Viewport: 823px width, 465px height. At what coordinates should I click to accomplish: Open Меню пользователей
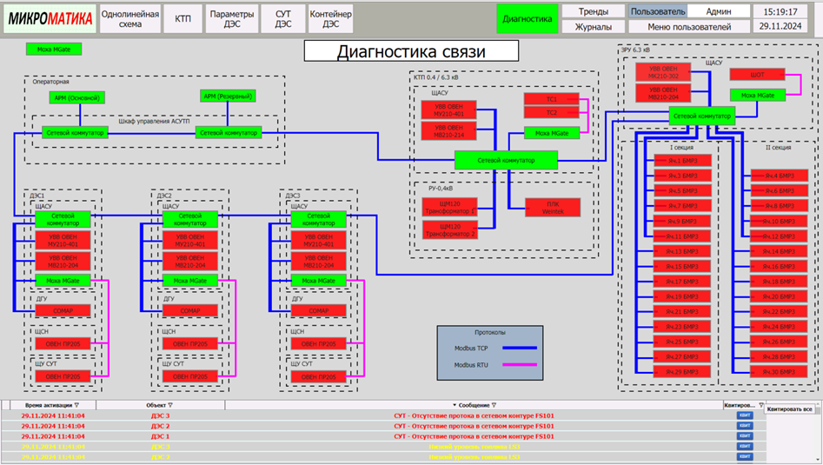click(688, 27)
